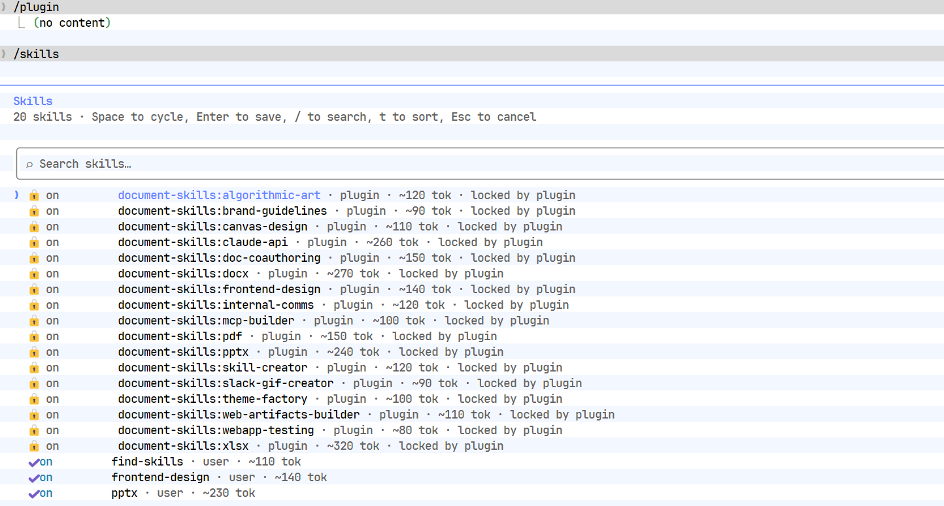Toggle the "on" state for theme-factory
The image size is (944, 506).
[x=52, y=399]
